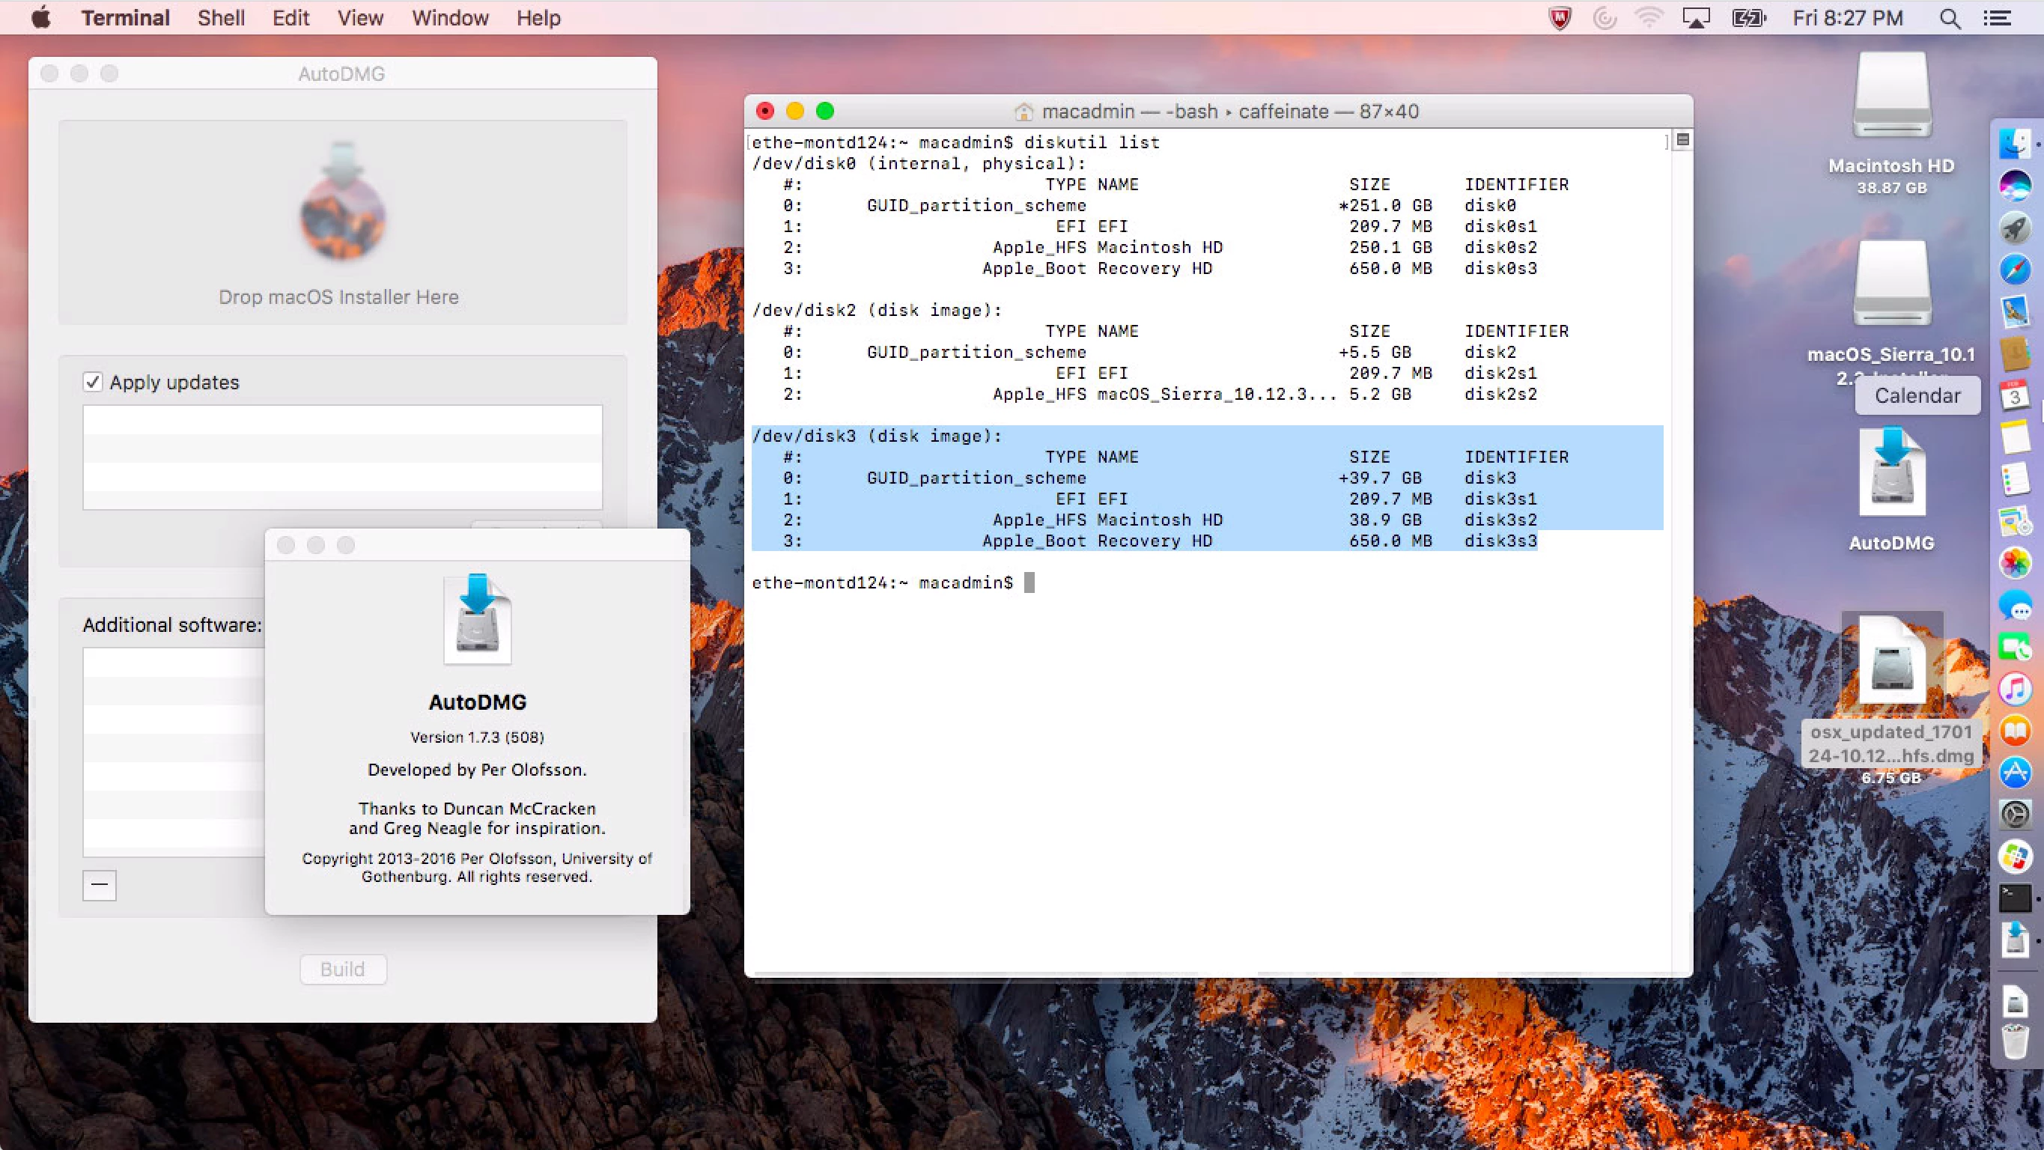2044x1150 pixels.
Task: Open Notification Center list icon
Action: [1996, 17]
